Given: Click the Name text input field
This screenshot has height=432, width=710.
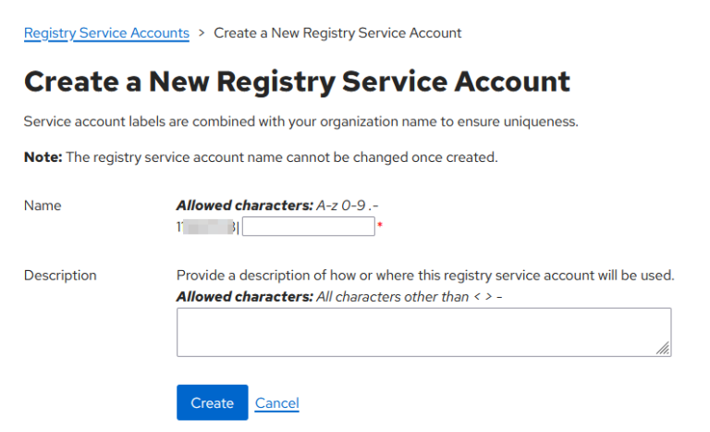Looking at the screenshot, I should click(308, 227).
